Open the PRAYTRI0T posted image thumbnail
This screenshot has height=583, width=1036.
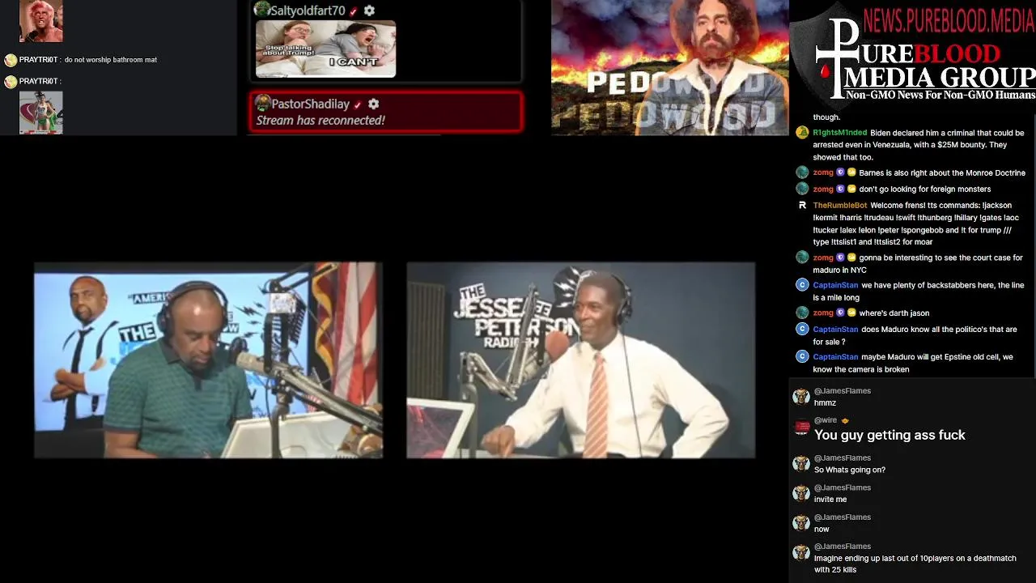click(x=40, y=113)
